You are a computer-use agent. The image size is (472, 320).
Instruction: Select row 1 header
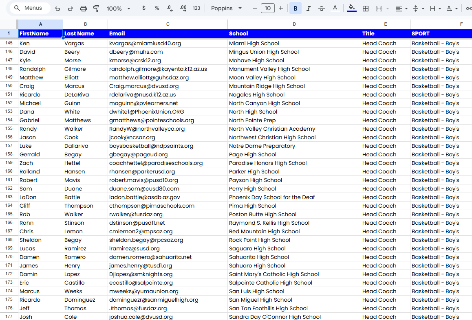pyautogui.click(x=9, y=33)
